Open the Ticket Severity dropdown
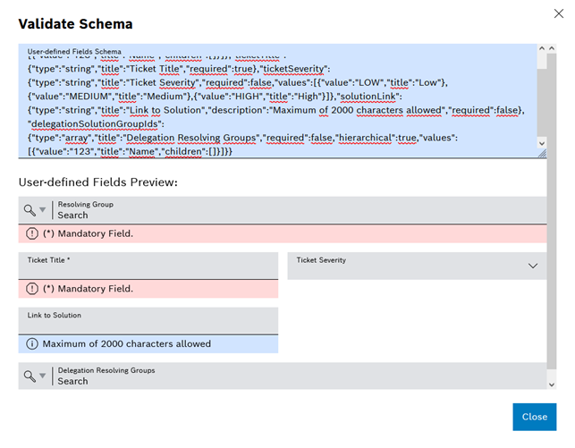The width and height of the screenshot is (575, 448). click(x=533, y=266)
